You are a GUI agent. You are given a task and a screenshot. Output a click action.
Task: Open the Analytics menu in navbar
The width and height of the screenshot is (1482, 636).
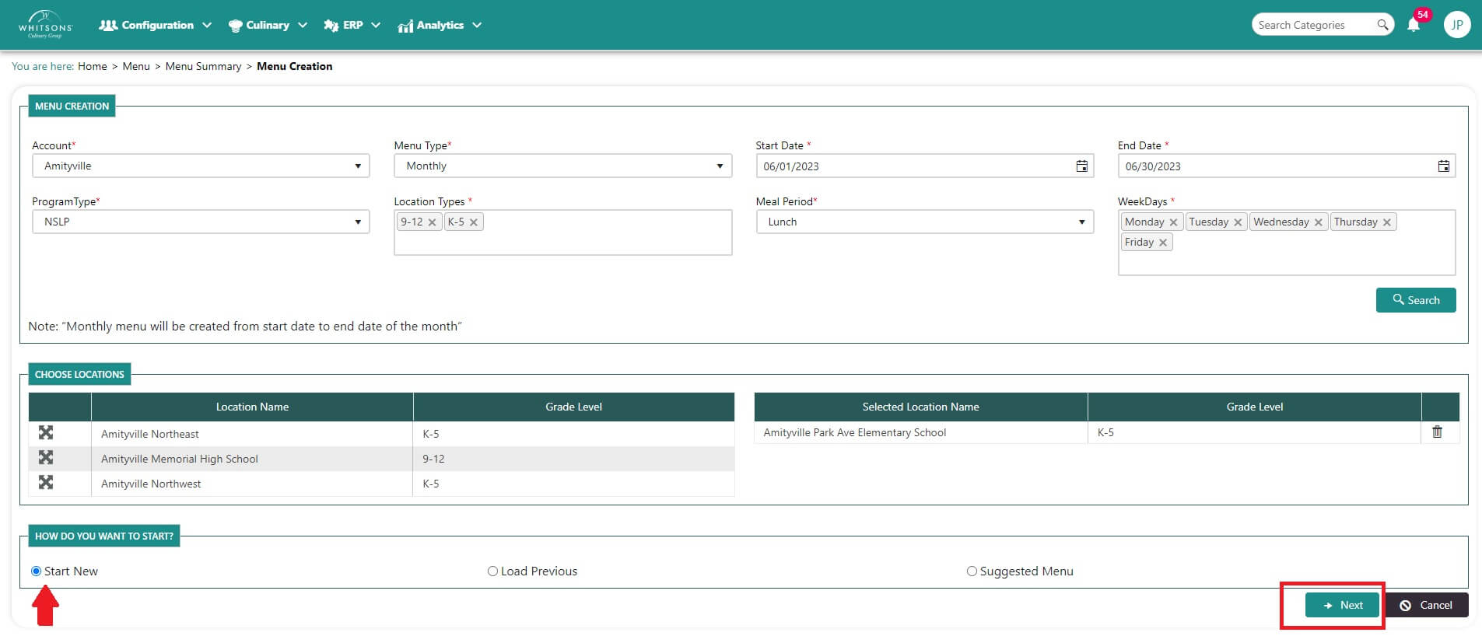440,25
